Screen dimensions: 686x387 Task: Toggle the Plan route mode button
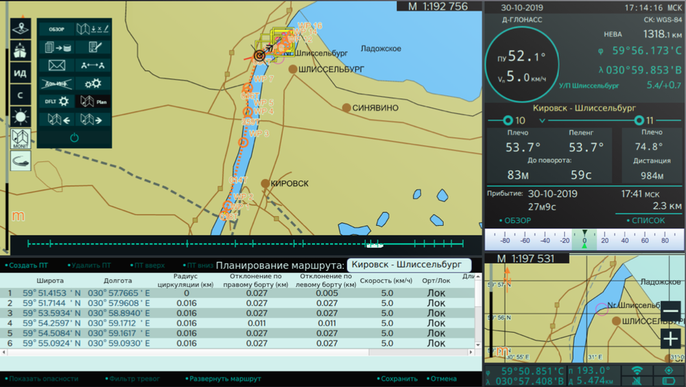92,101
